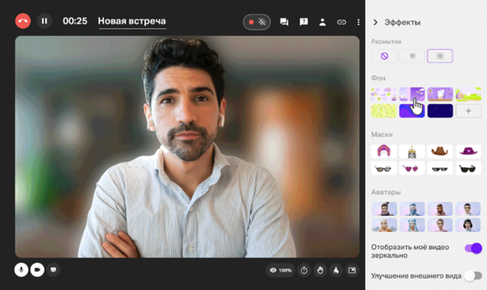Collapse the Эффекты panel with the chevron
Viewport: 487px width, 290px height.
[375, 22]
